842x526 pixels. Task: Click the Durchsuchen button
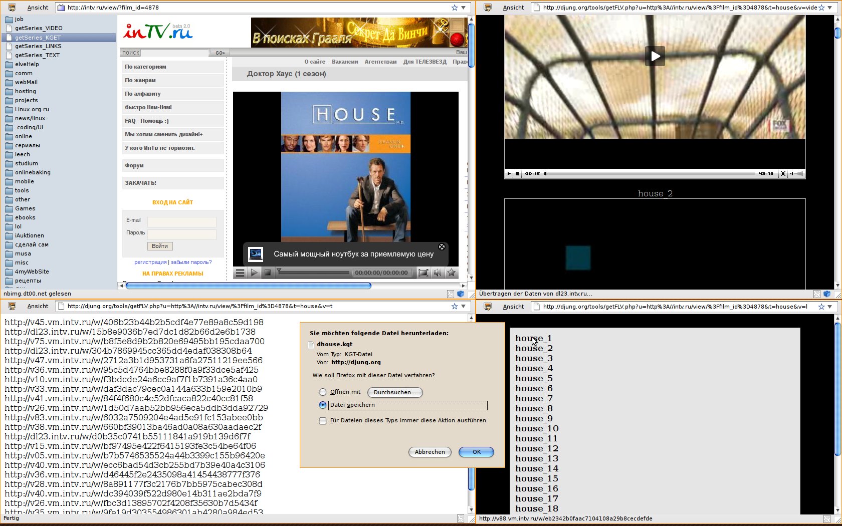[395, 392]
